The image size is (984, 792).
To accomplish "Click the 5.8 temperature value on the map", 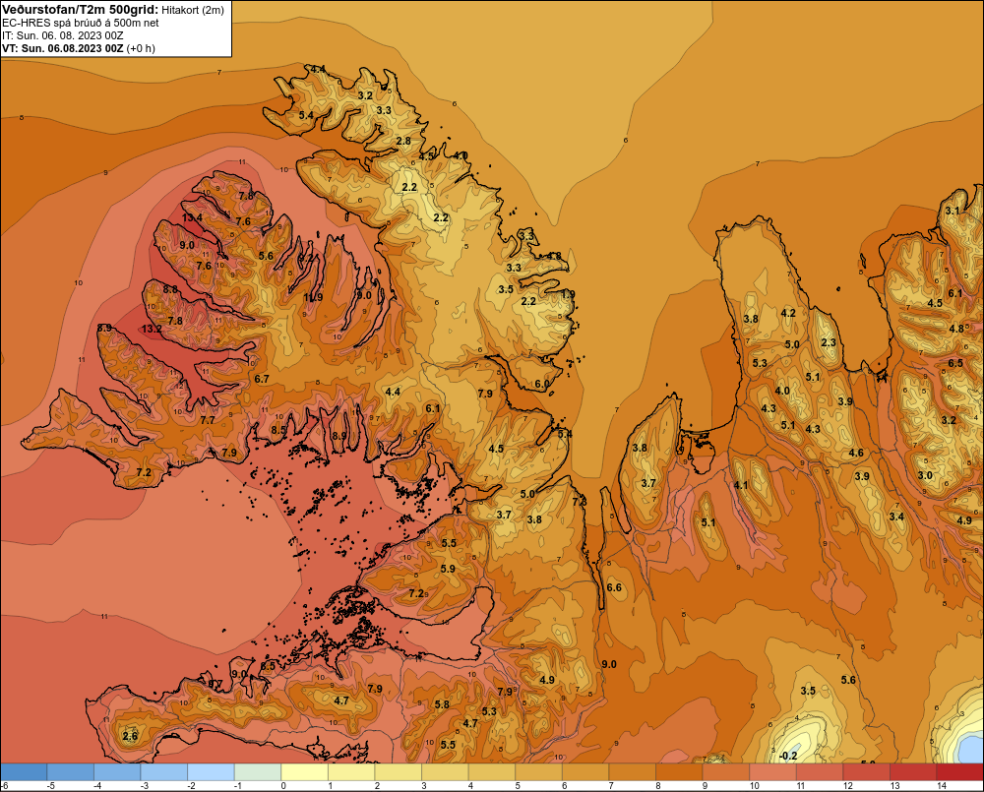I will [442, 704].
